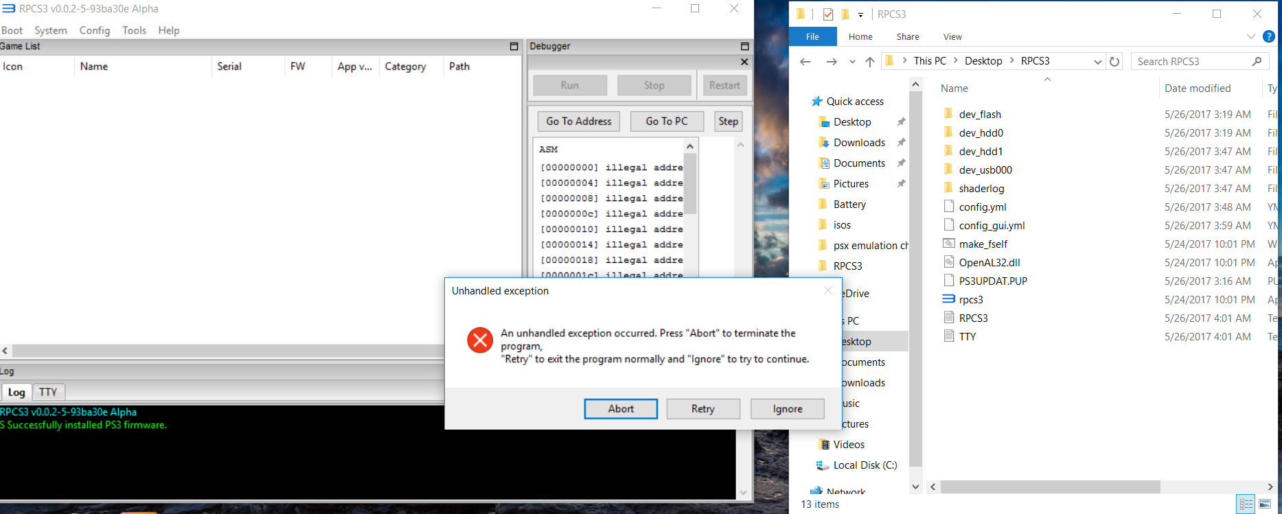This screenshot has width=1282, height=514.
Task: Sort game list by Category column
Action: pos(411,66)
